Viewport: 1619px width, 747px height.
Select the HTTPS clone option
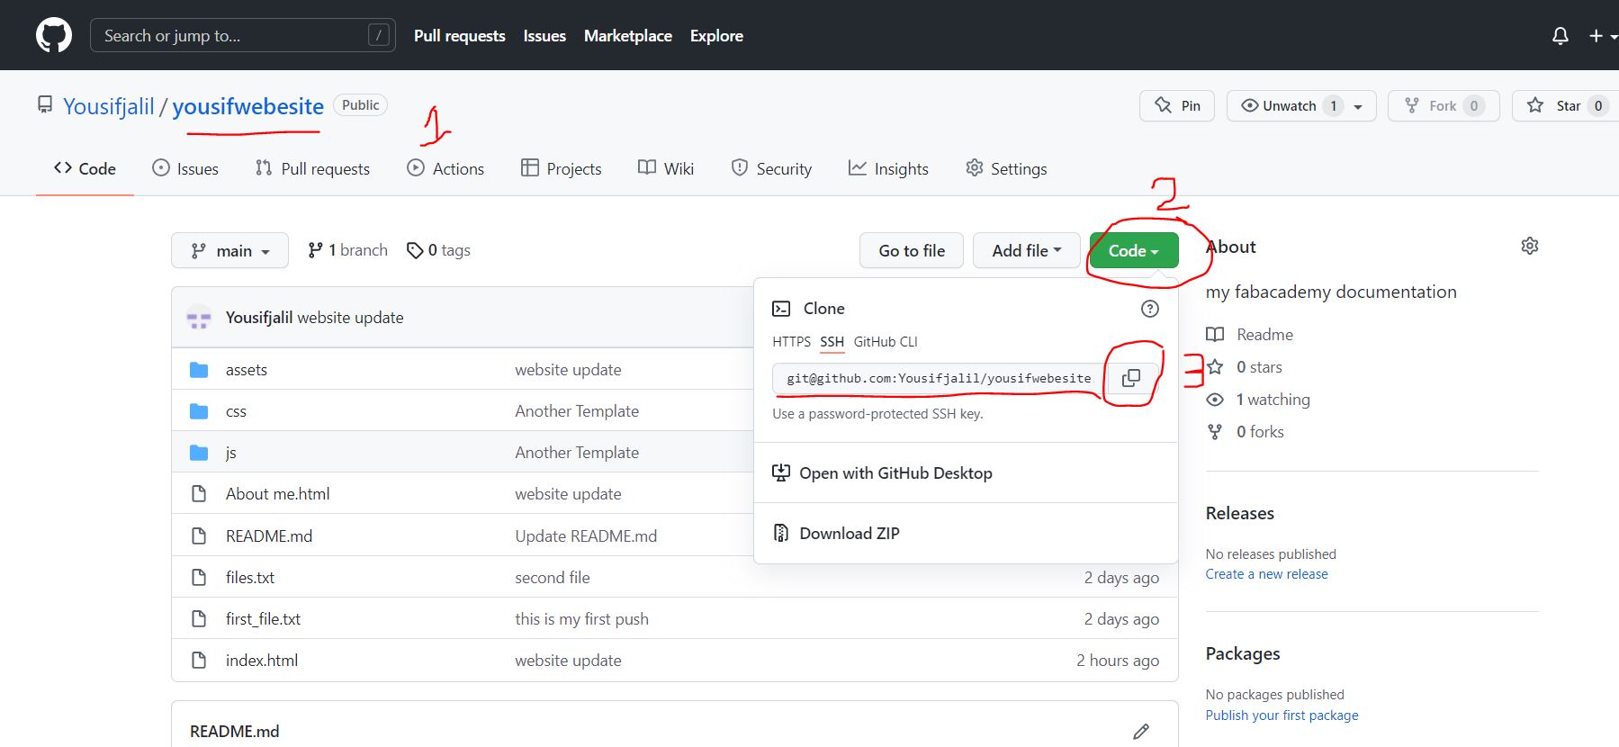791,341
